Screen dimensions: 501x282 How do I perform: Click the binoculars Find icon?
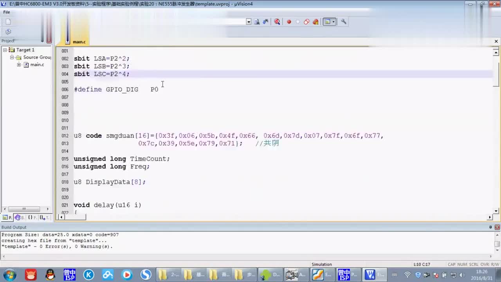[x=266, y=22]
